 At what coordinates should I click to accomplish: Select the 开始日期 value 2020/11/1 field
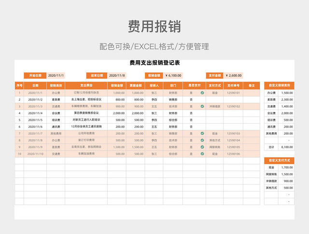[x=56, y=75]
